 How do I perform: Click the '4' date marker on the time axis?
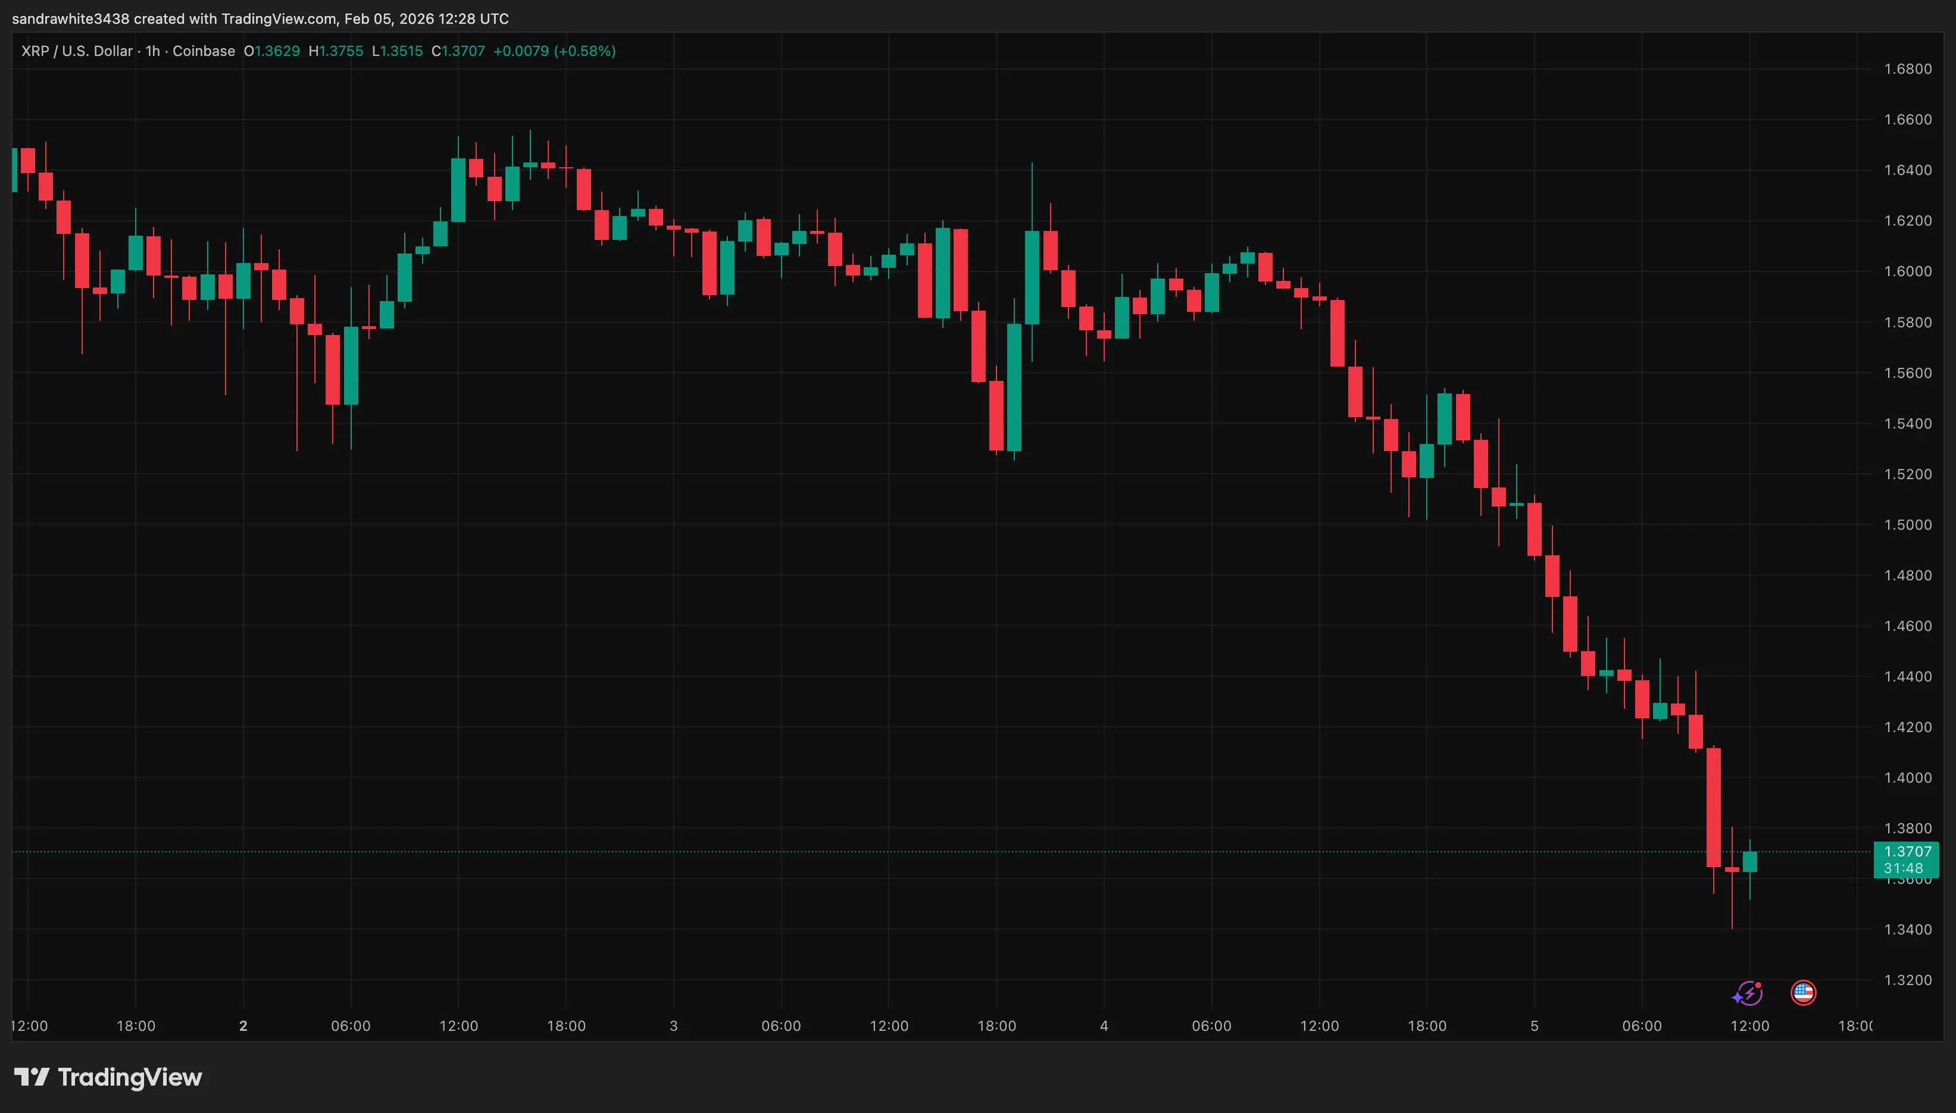click(1104, 1026)
